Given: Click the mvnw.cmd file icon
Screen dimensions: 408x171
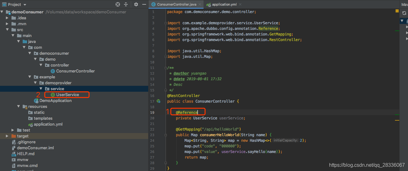Looking at the screenshot, I should tap(14, 166).
